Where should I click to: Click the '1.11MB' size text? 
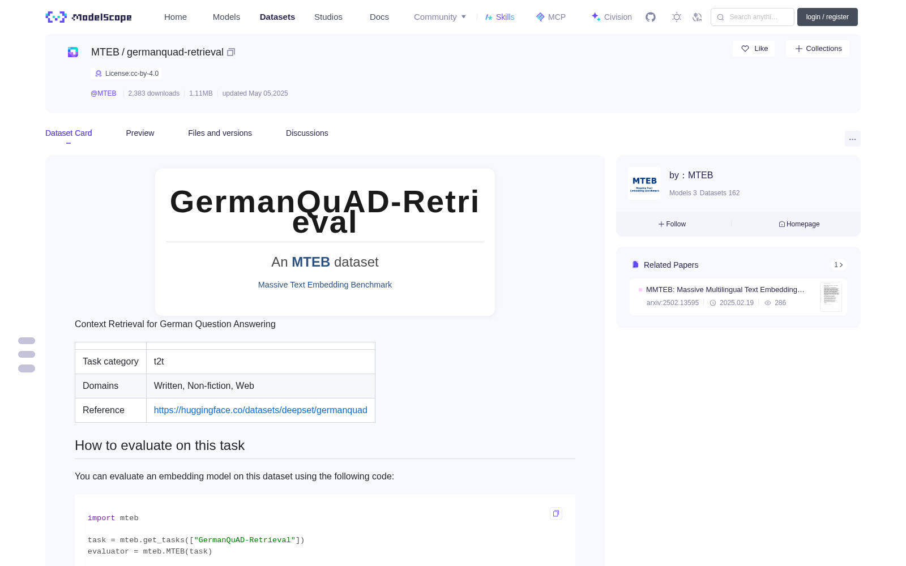tap(201, 93)
